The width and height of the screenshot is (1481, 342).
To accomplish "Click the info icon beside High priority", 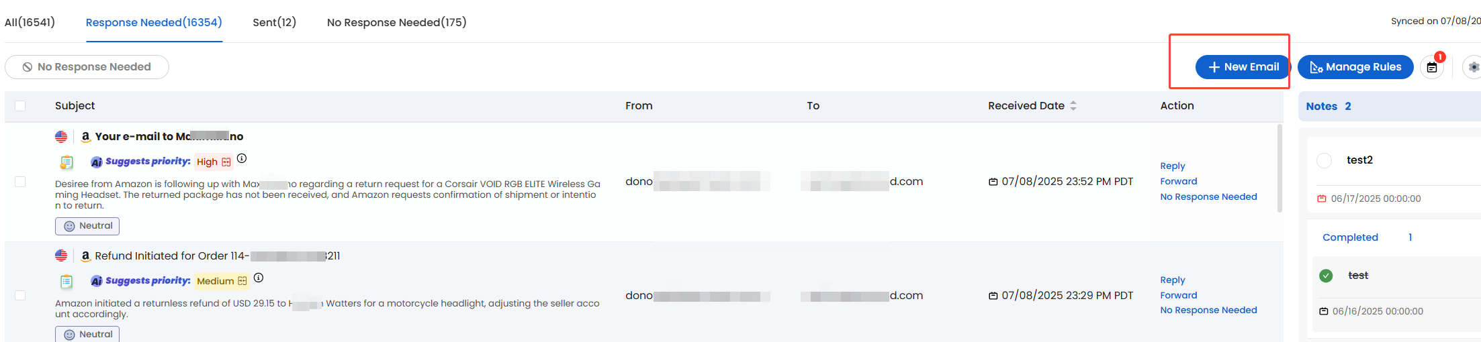I will click(x=242, y=159).
